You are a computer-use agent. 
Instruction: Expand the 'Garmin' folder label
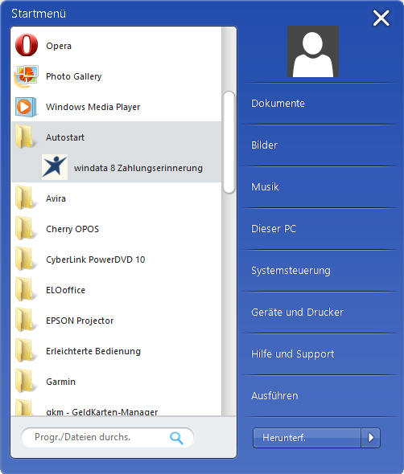pos(60,382)
